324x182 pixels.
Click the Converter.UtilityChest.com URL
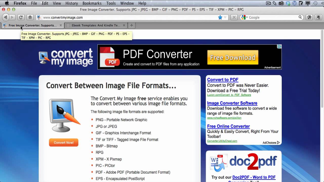click(222, 141)
